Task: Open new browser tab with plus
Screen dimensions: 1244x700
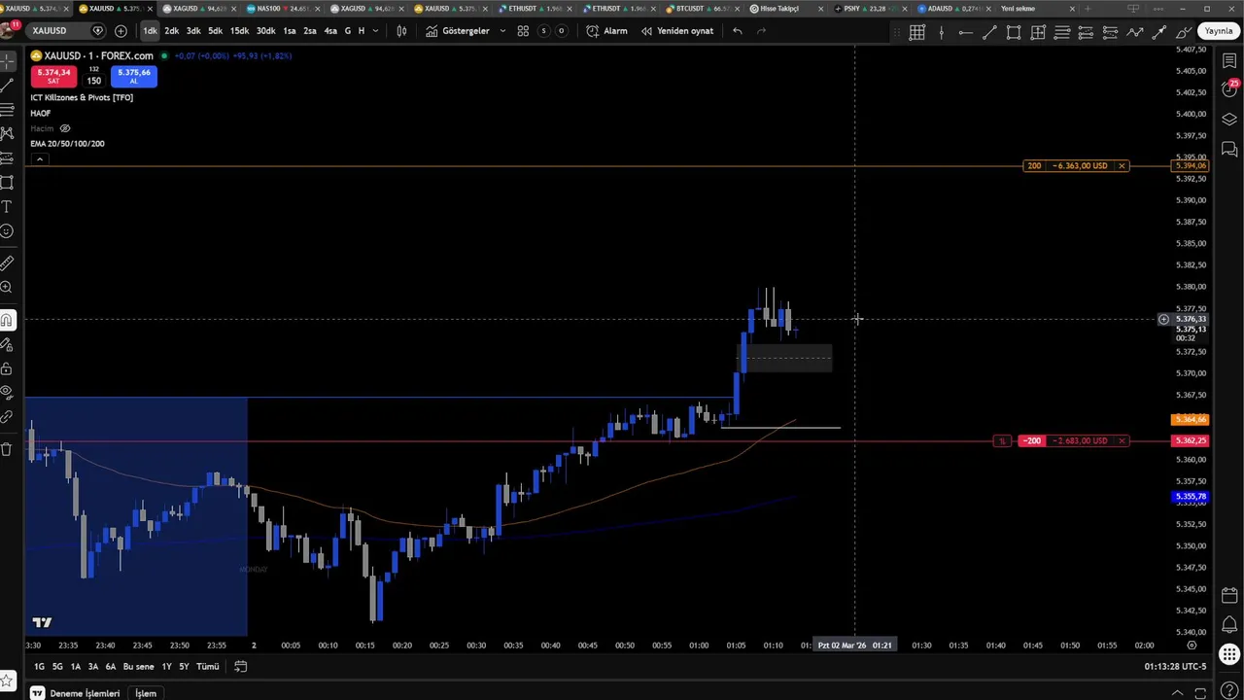Action: coord(1087,9)
